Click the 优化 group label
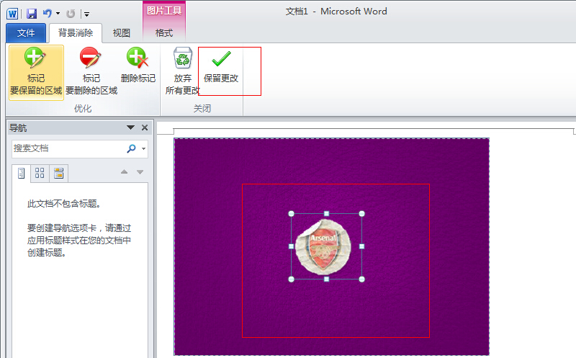Screen dimensions: 576x358 (83, 109)
